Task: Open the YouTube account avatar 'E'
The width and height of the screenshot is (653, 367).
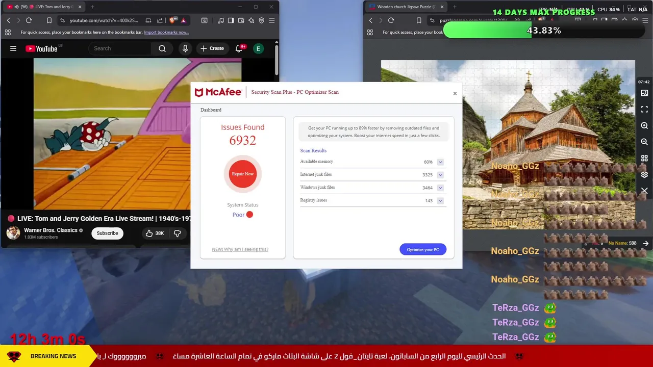Action: (258, 48)
